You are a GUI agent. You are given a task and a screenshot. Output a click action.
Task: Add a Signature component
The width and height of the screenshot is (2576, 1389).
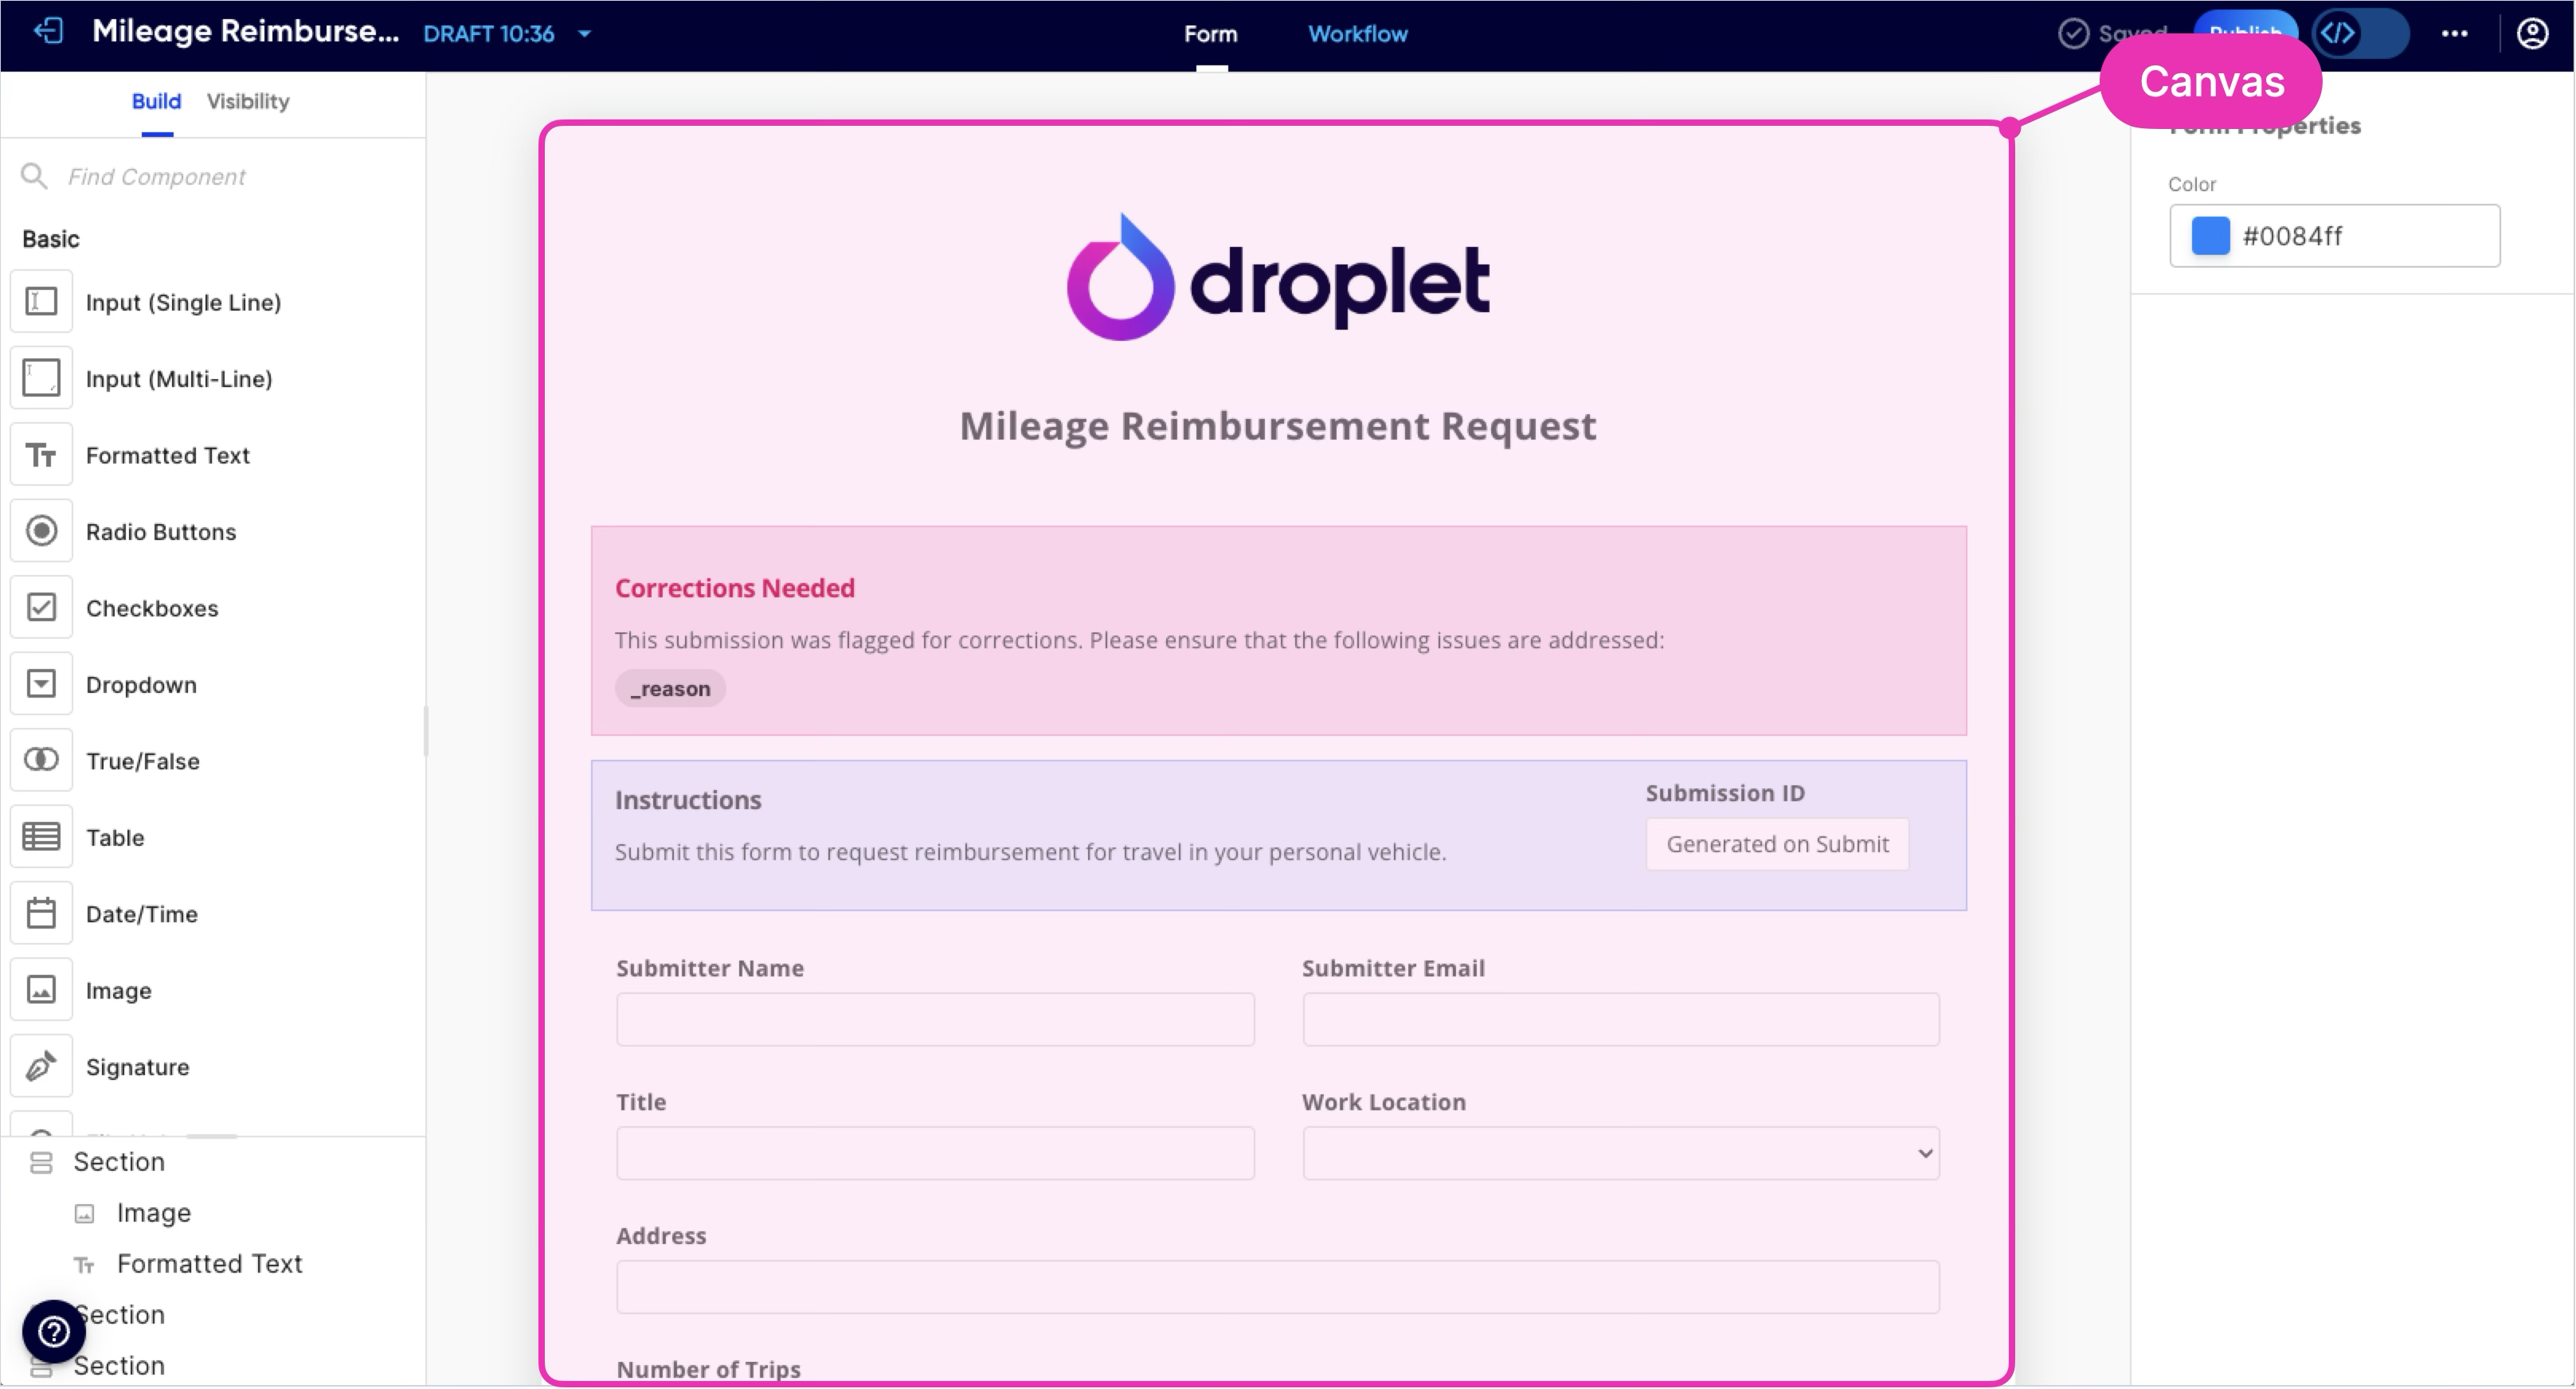pos(136,1067)
